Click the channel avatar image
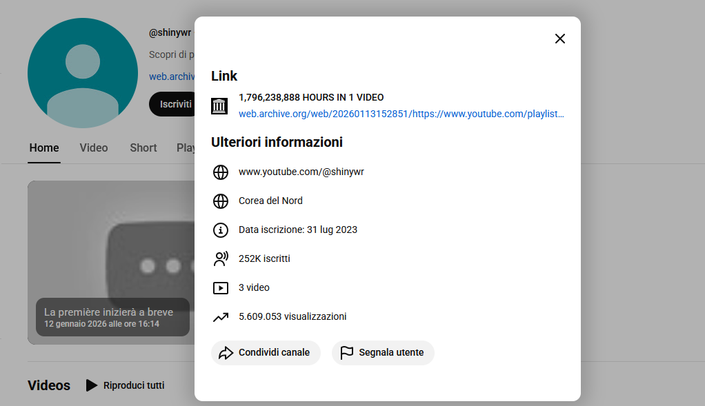This screenshot has height=406, width=705. click(x=82, y=72)
